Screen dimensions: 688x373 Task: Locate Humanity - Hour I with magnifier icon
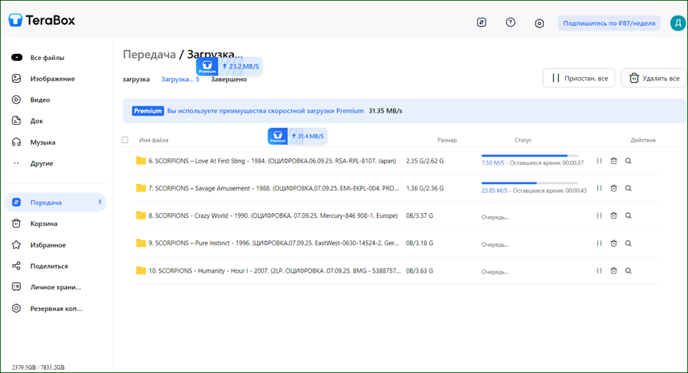pos(628,271)
